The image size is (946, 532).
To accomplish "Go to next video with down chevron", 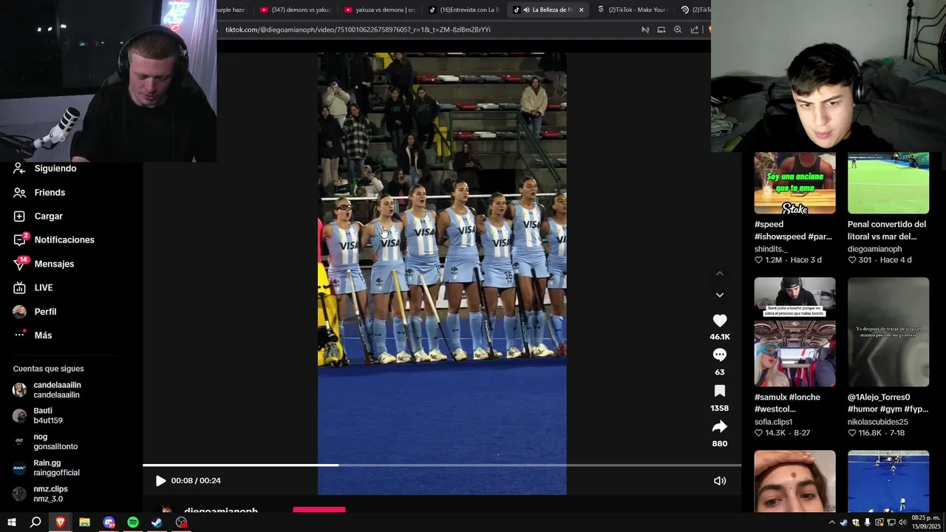I will [x=719, y=295].
